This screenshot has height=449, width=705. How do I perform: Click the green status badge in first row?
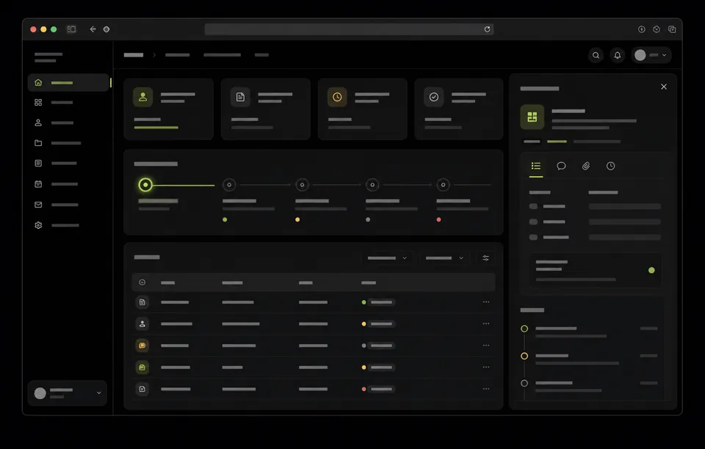(378, 302)
